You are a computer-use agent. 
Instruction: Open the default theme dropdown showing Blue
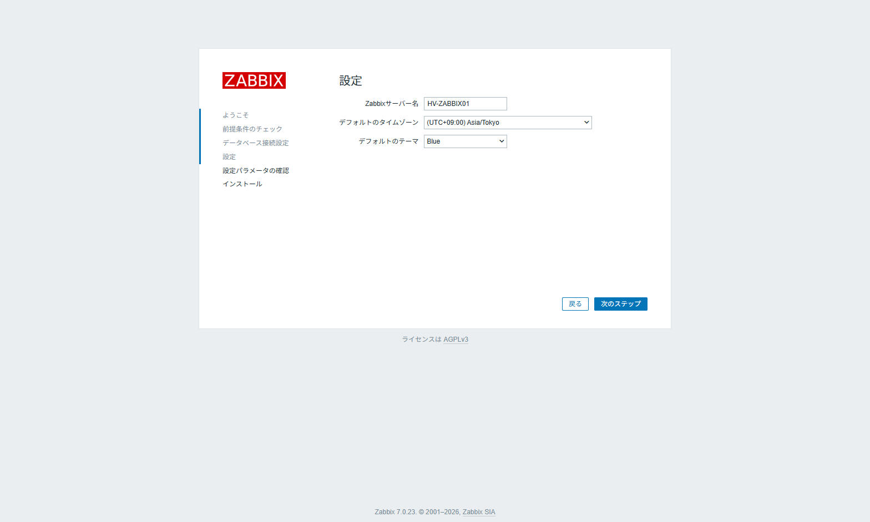466,141
